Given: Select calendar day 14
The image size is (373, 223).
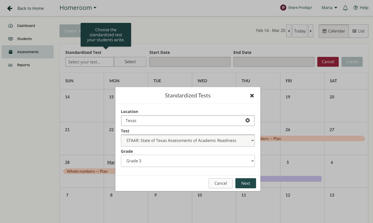Looking at the screenshot, I should [67, 97].
